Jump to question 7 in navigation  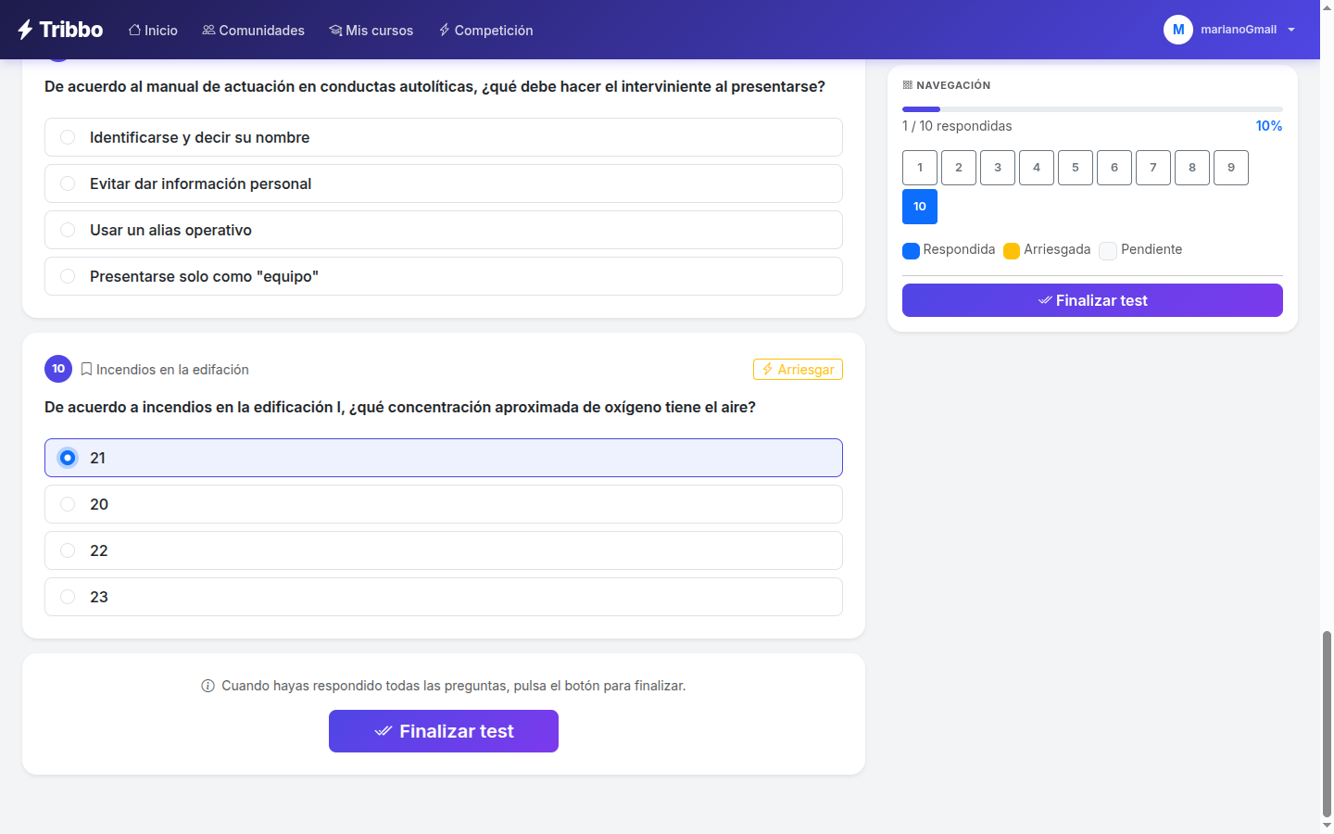pos(1153,168)
